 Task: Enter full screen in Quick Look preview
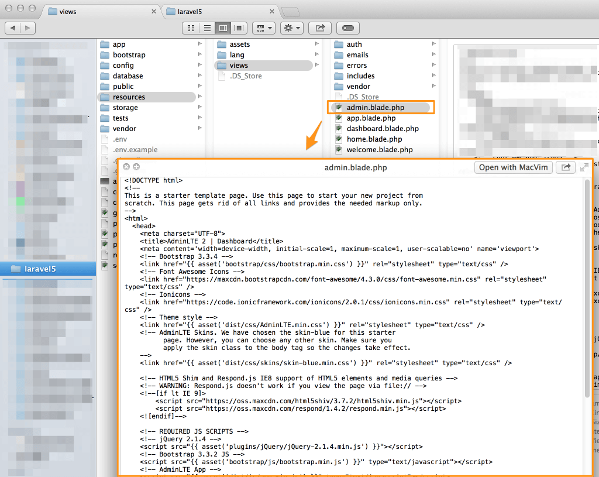point(584,167)
